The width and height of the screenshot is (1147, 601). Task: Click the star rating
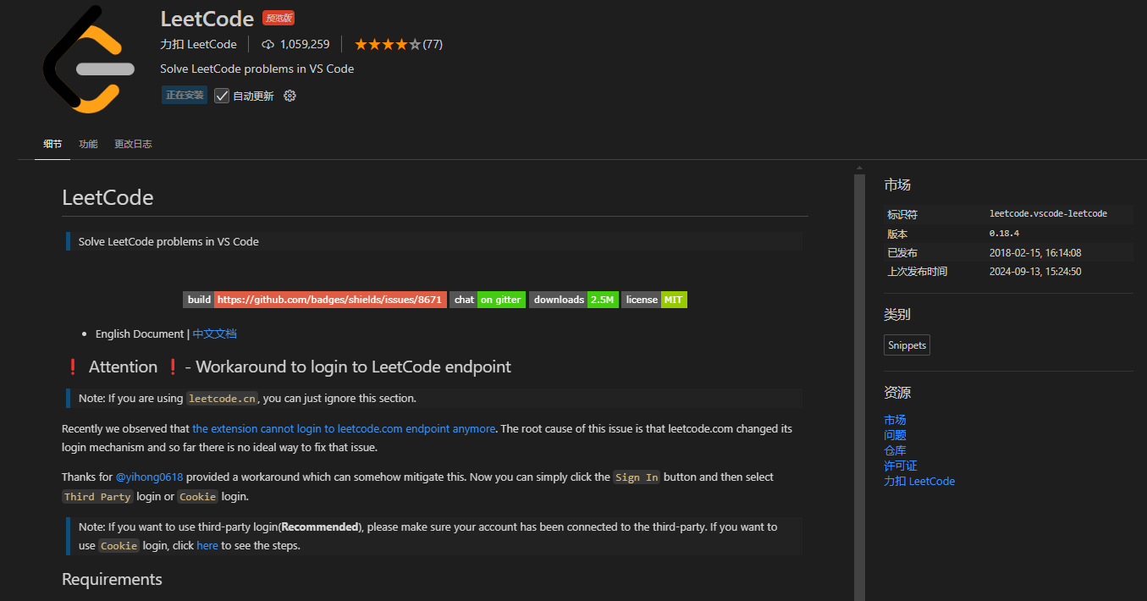387,44
